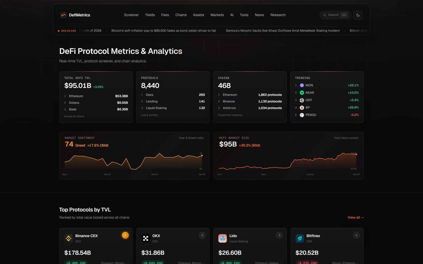Click the Fear & Greed chart end marker

coord(202,155)
